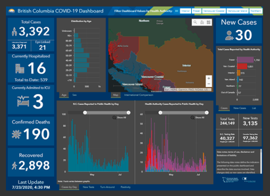
Task: Open the List tab under health authority chart
Action: click(x=254, y=108)
